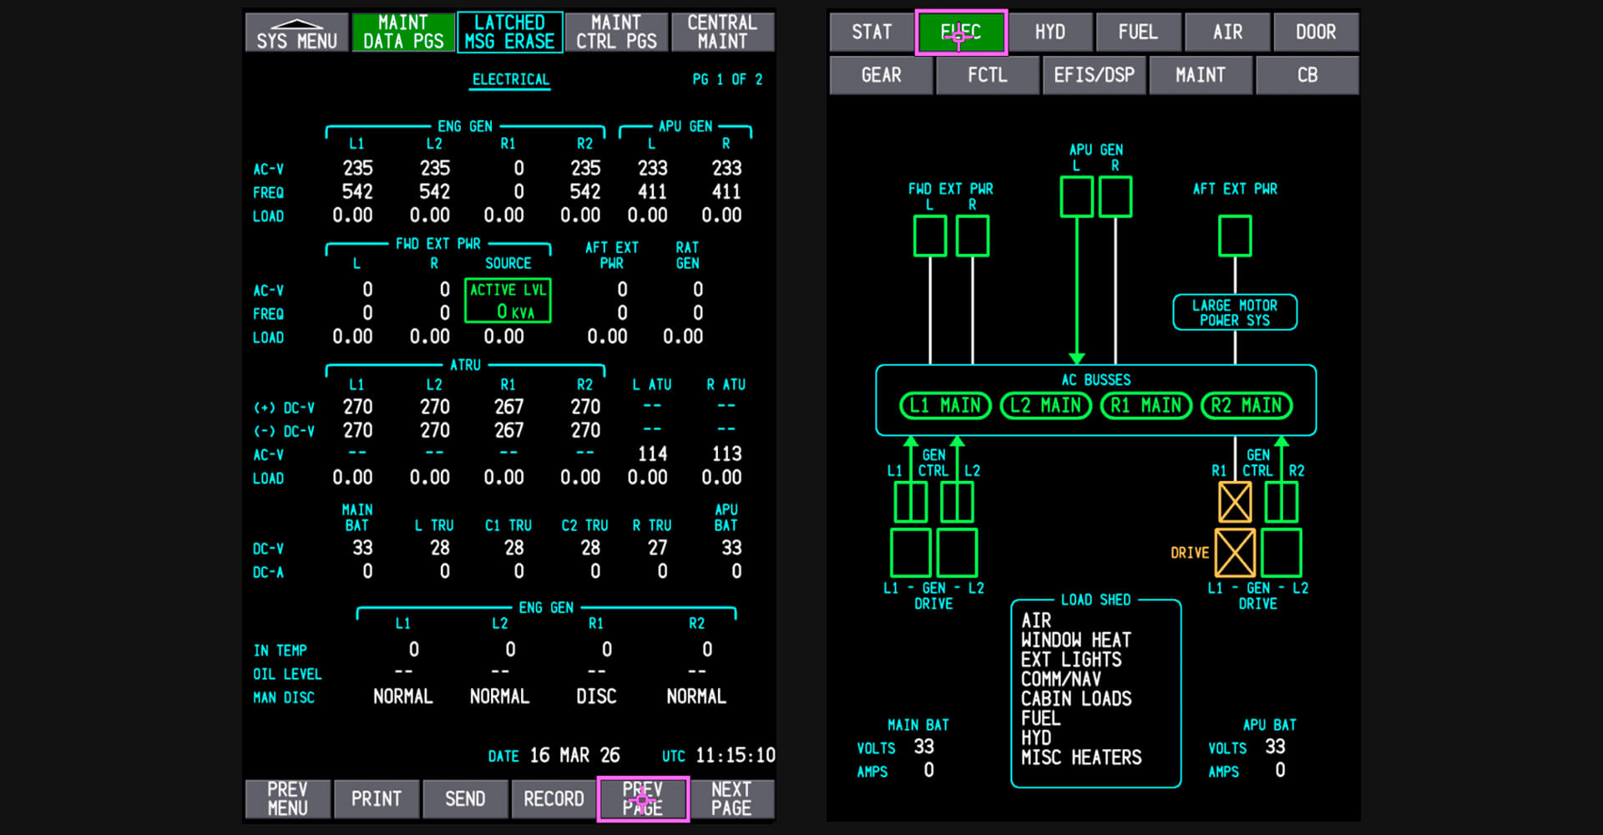Click EXT LIGHTS in the LOAD SHED list
This screenshot has height=835, width=1603.
click(x=1071, y=660)
